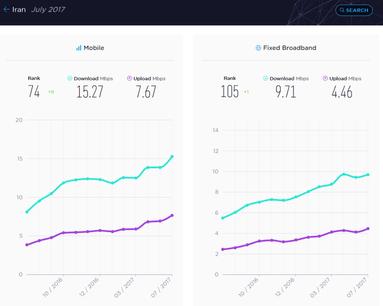This screenshot has height=306, width=383.
Task: Click the magnifier icon inside Search button
Action: click(x=342, y=10)
